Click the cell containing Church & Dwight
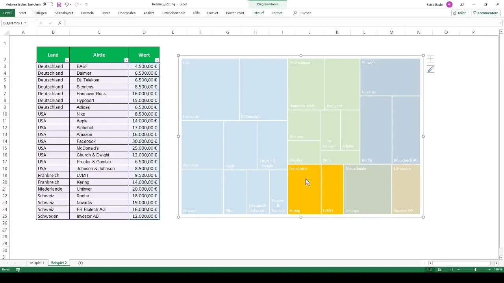This screenshot has height=283, width=504. (99, 155)
